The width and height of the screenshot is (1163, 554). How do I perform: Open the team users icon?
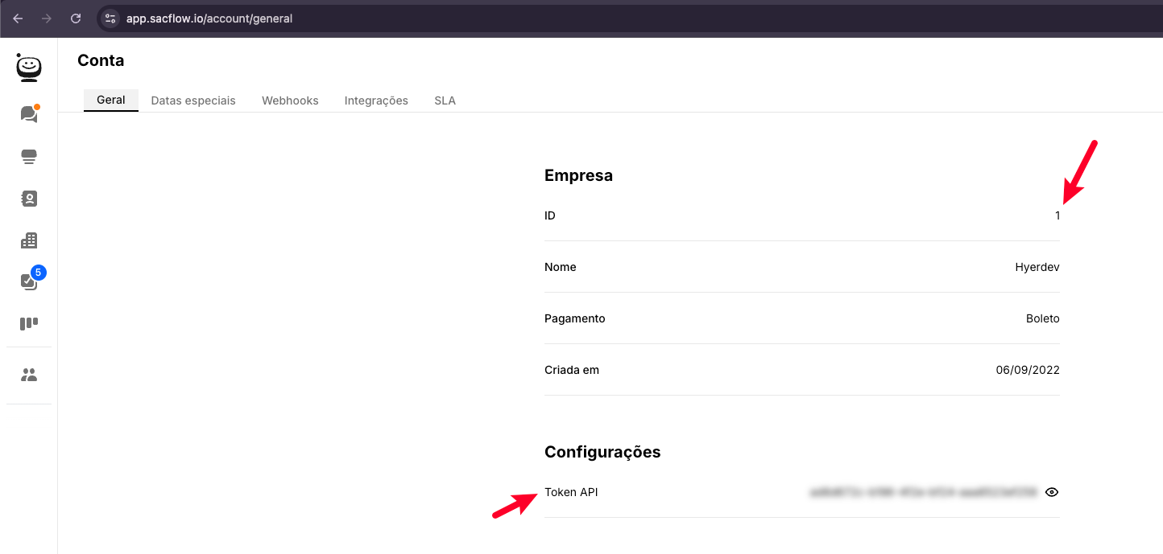(29, 375)
